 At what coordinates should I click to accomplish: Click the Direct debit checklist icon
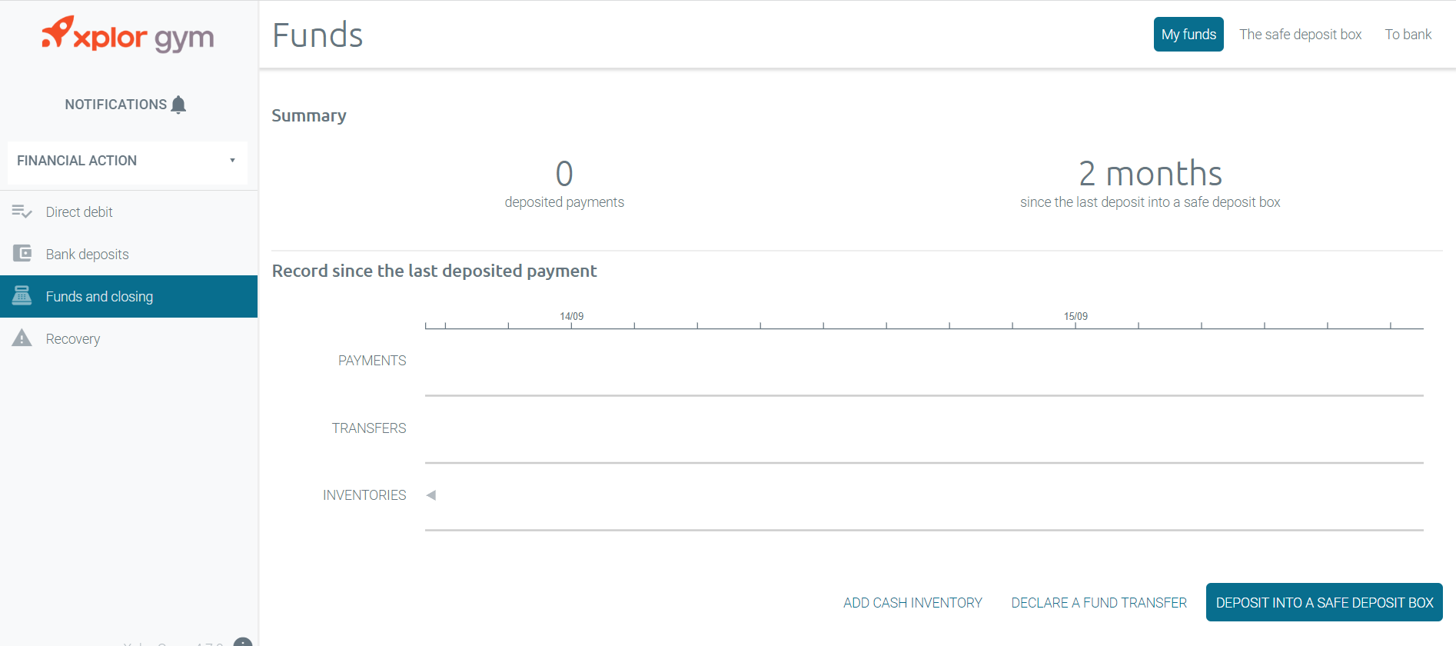click(22, 211)
